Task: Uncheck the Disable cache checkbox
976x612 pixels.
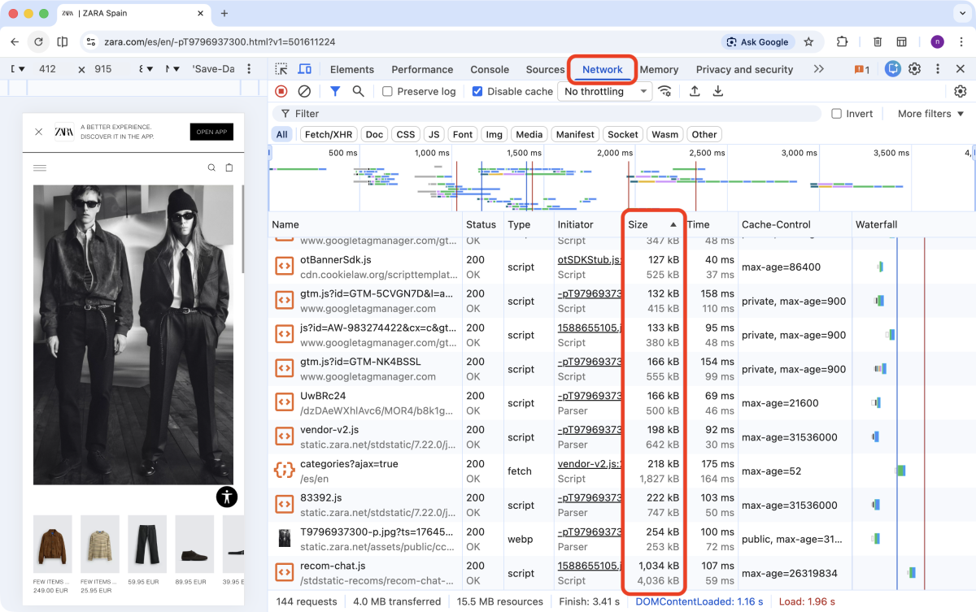Action: coord(477,91)
